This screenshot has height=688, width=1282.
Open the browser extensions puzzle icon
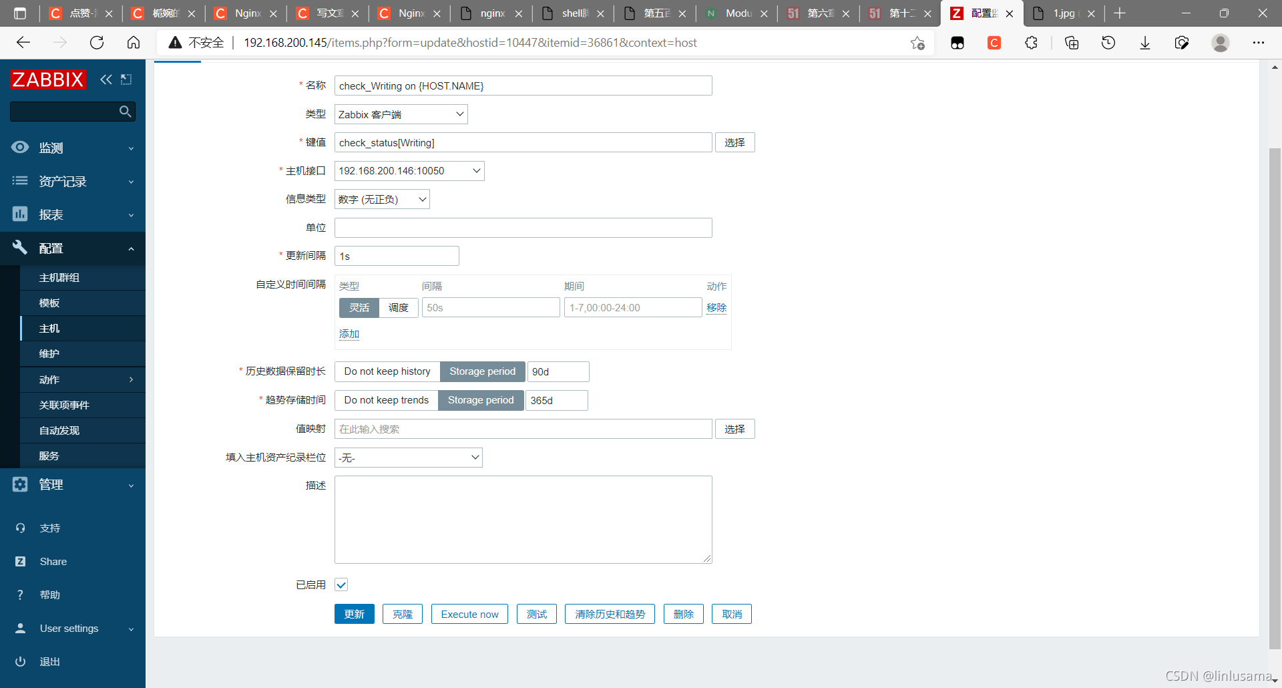(x=1031, y=43)
